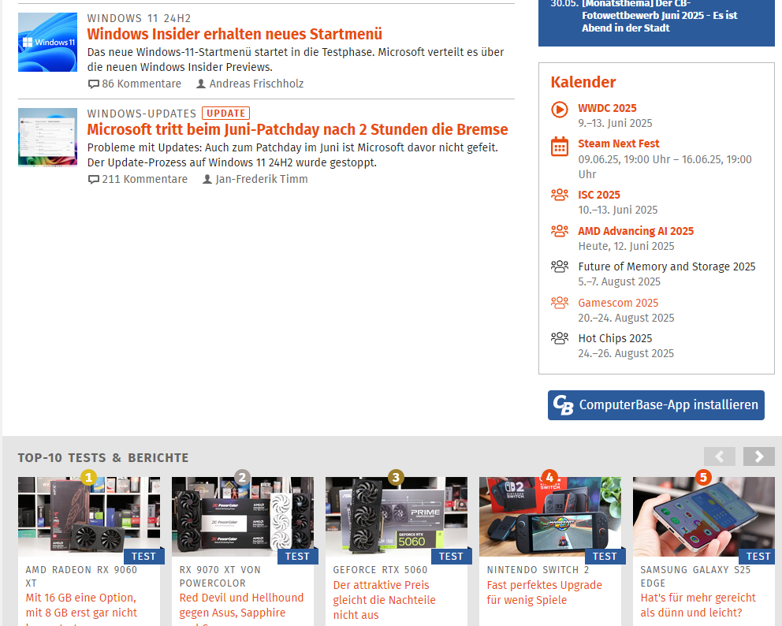Open 'Der attraktive Preis gleicht' article link
Screen dimensions: 782x626
[384, 600]
